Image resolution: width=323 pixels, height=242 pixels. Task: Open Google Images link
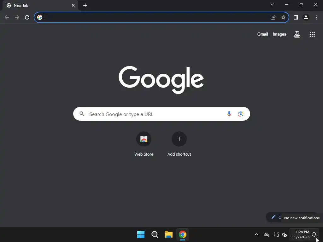tap(279, 34)
